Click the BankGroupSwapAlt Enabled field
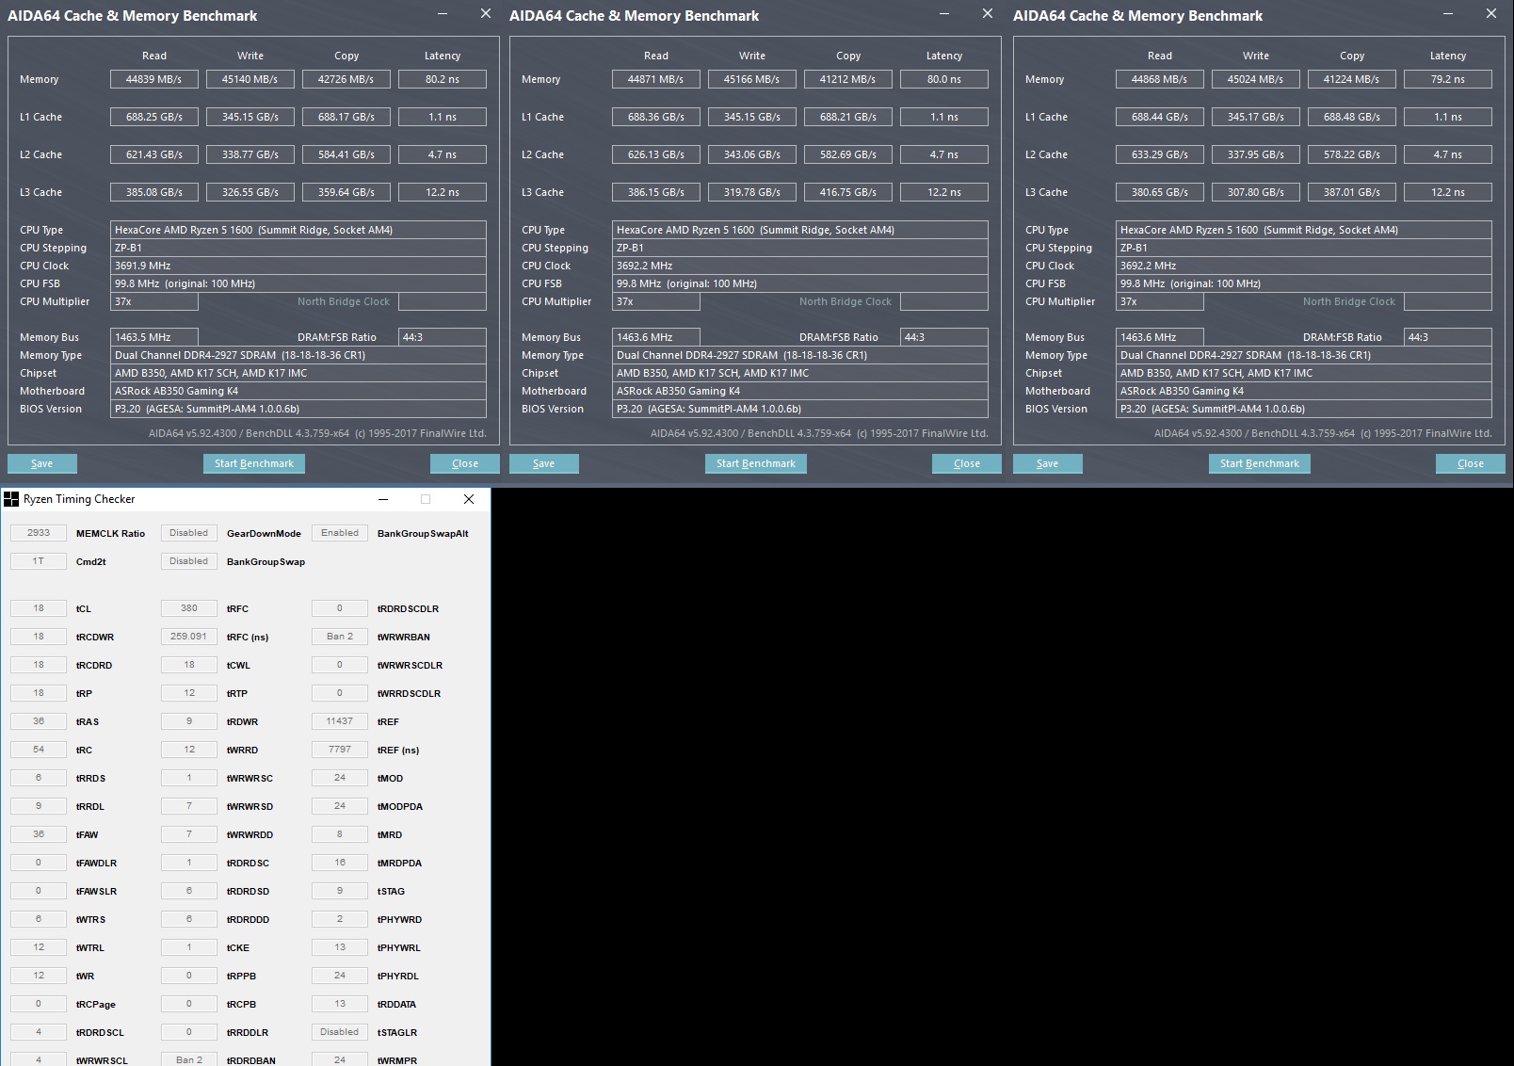Image resolution: width=1514 pixels, height=1066 pixels. point(340,533)
